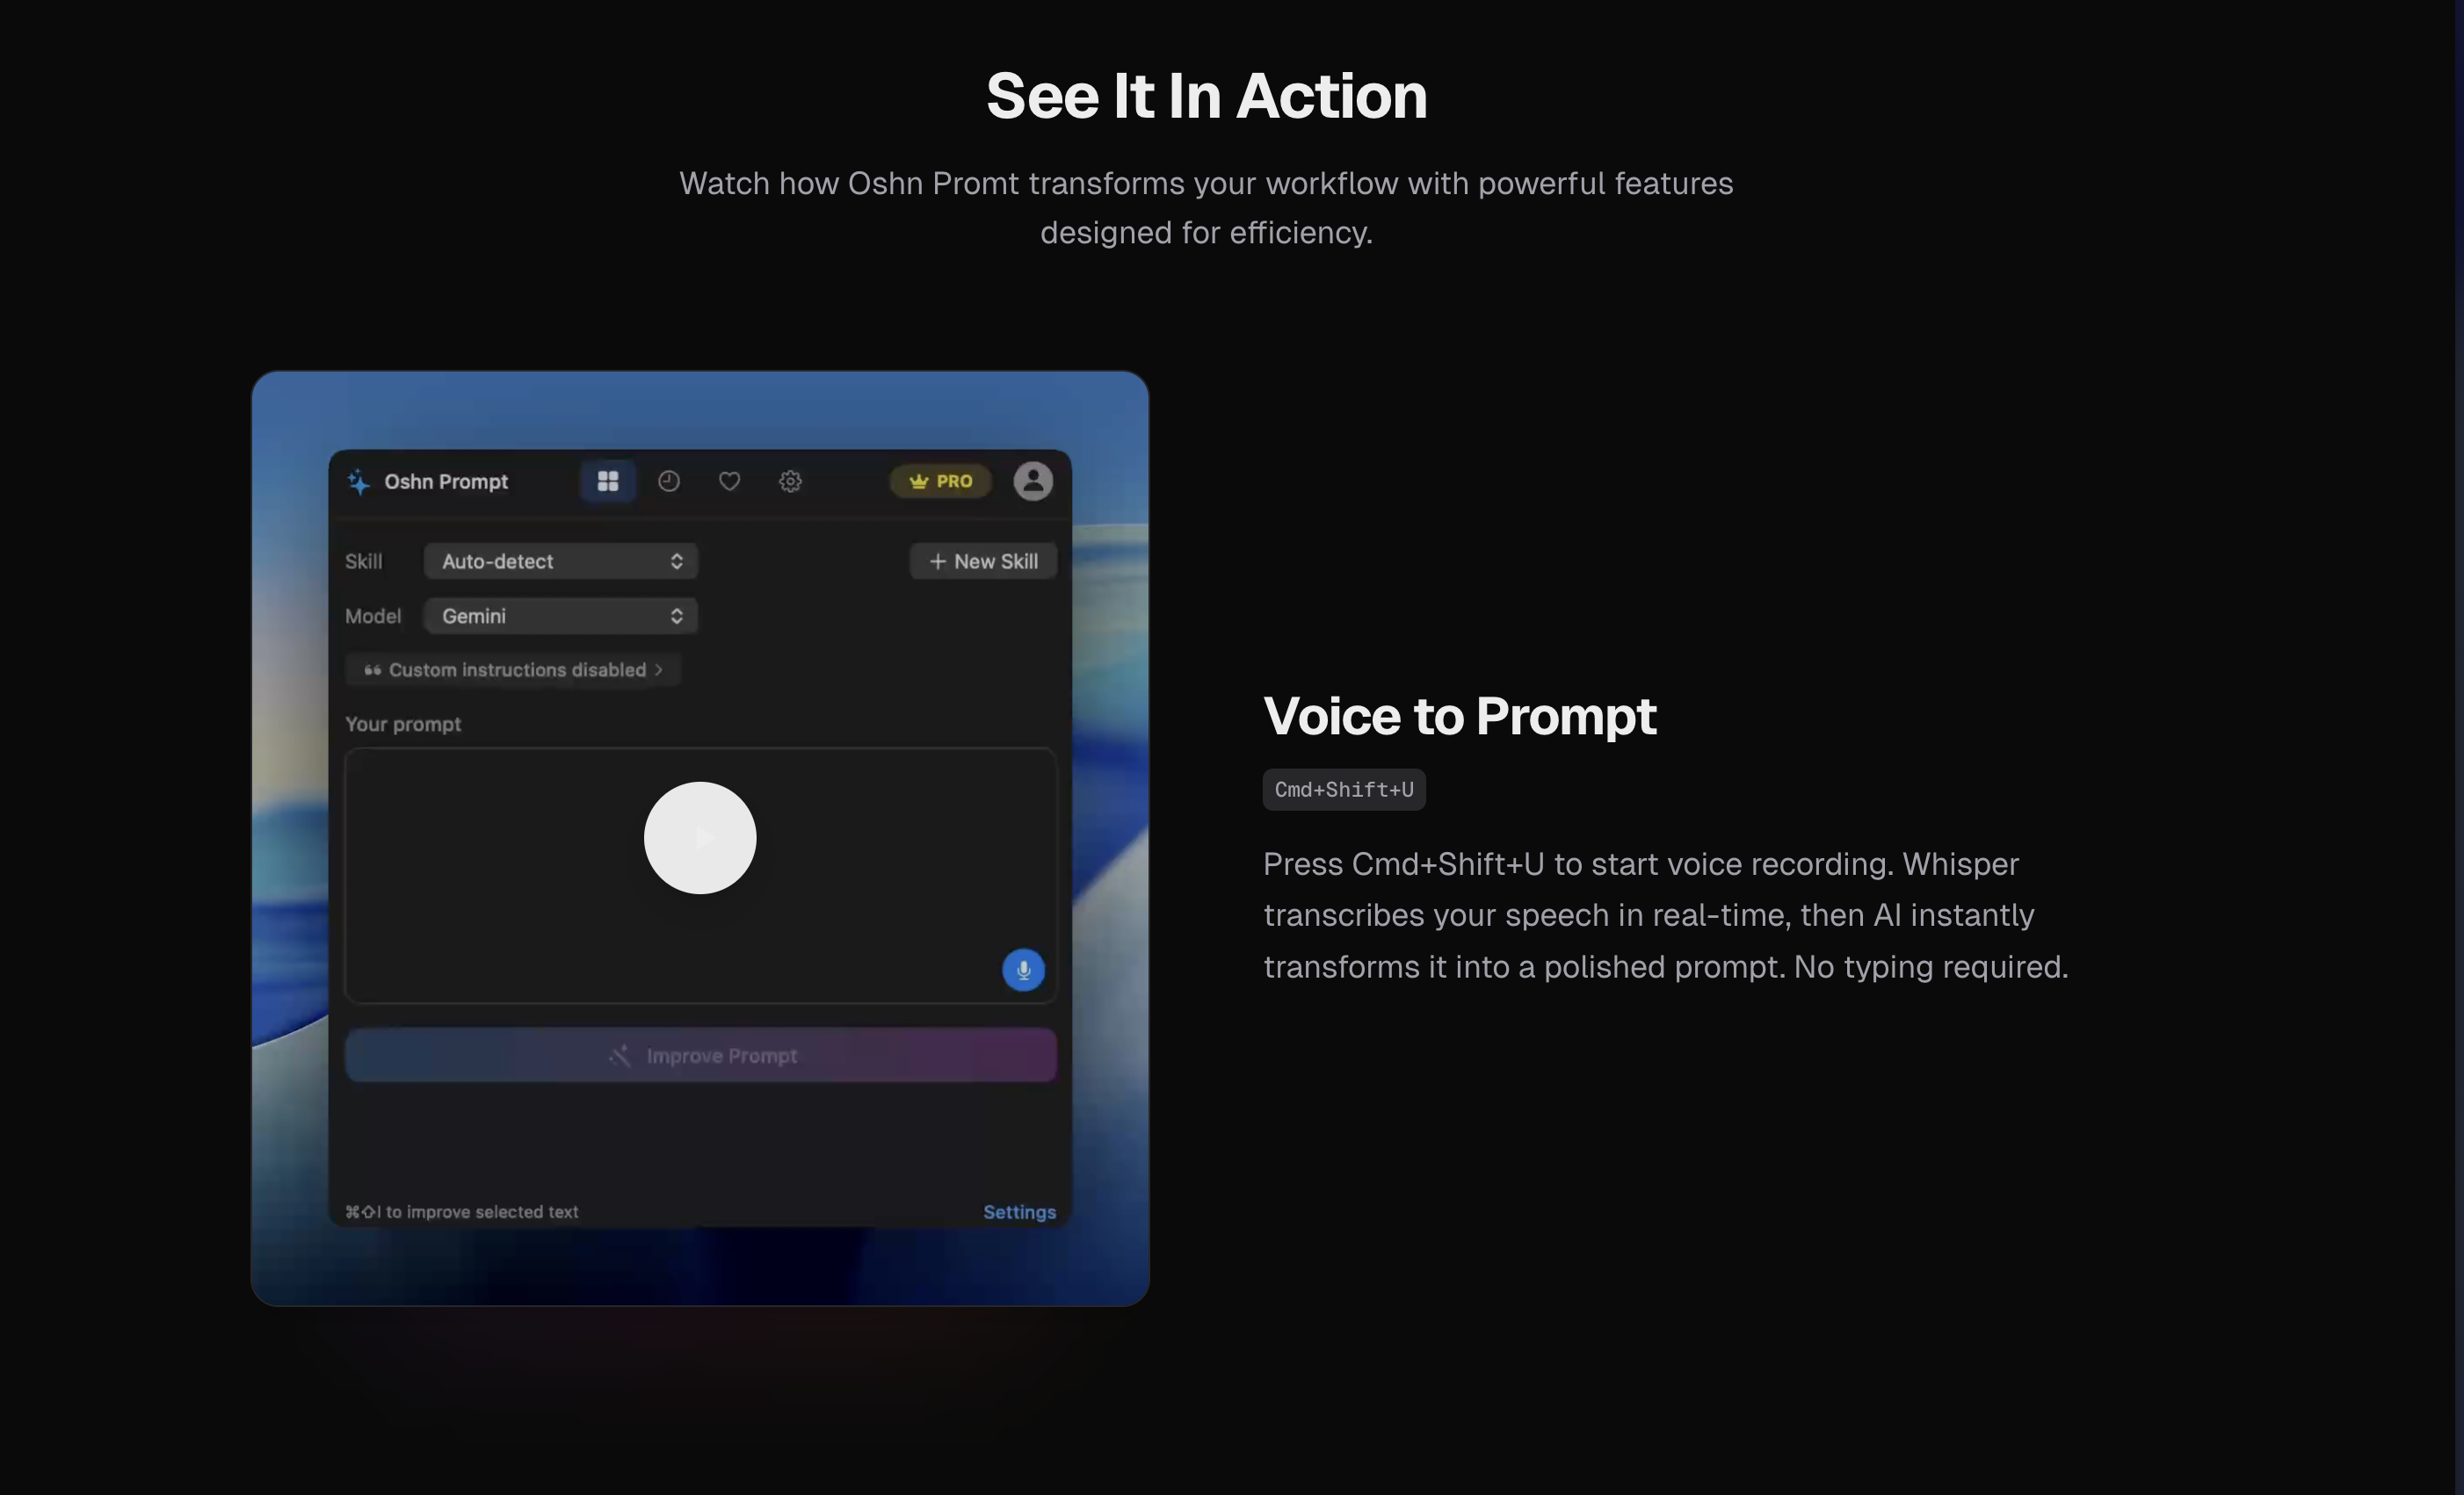Open Settings from the bottom bar
2464x1495 pixels.
(x=1019, y=1211)
